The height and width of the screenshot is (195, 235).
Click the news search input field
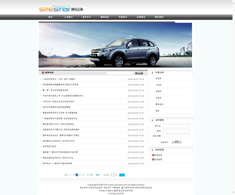coord(120,73)
